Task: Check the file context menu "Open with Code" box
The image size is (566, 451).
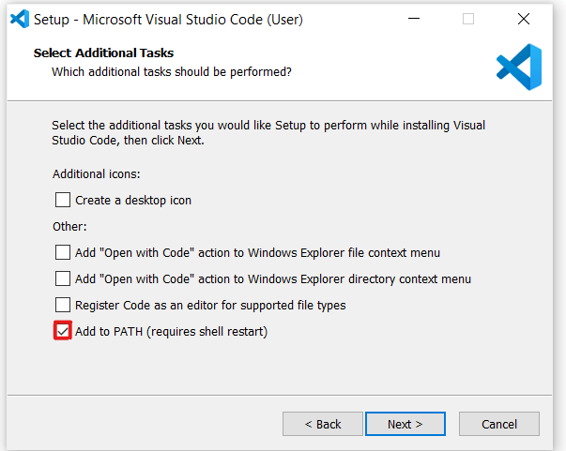Action: 63,252
